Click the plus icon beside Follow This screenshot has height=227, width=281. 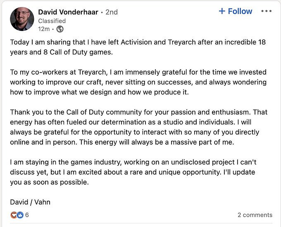click(x=222, y=12)
